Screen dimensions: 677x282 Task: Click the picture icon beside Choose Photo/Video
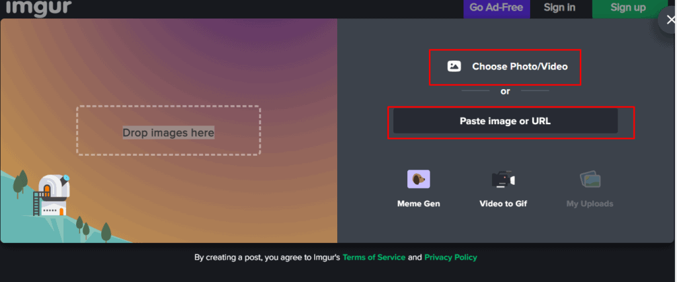coord(454,67)
